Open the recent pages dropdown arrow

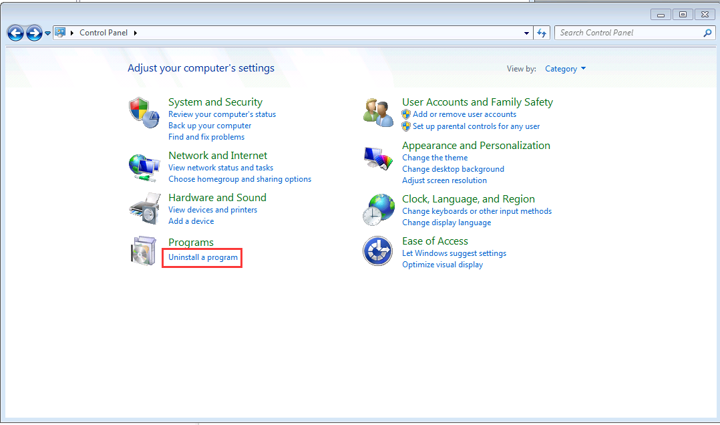[x=47, y=33]
